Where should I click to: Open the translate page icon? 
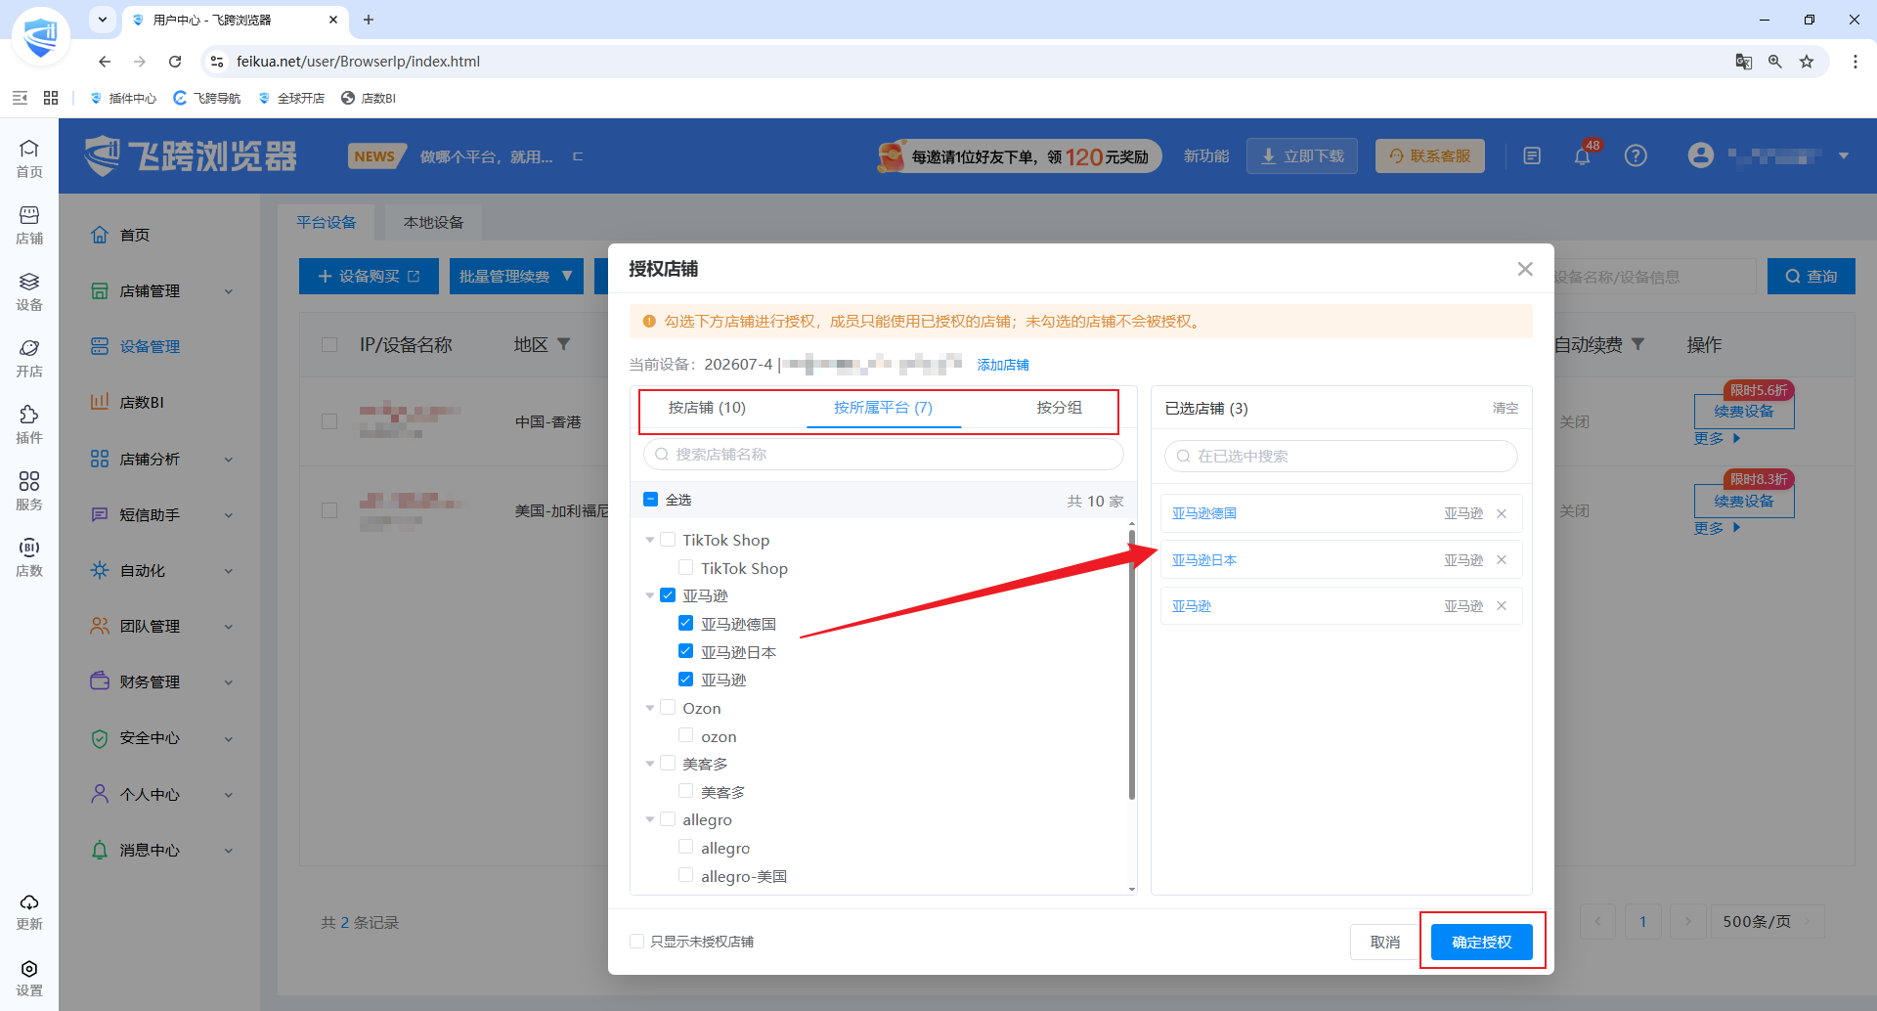coord(1744,62)
